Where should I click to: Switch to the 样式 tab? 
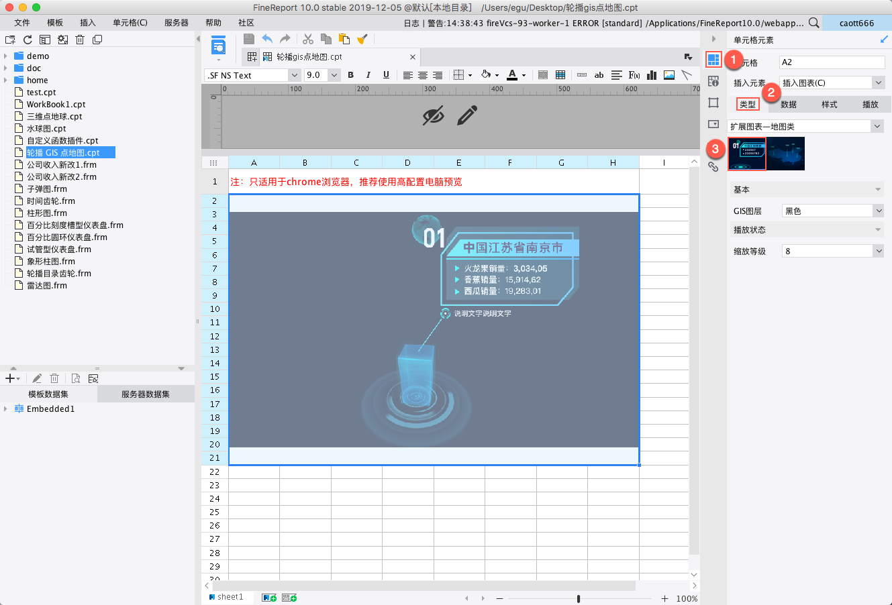830,105
